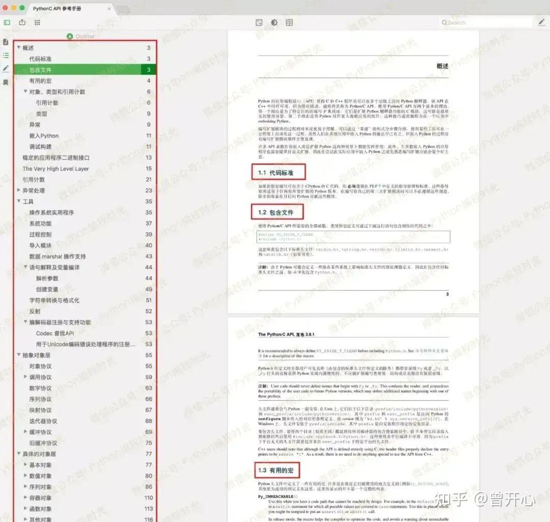Expand the 调用协议 outline node
Screen dimensions: 550x522
[25, 377]
